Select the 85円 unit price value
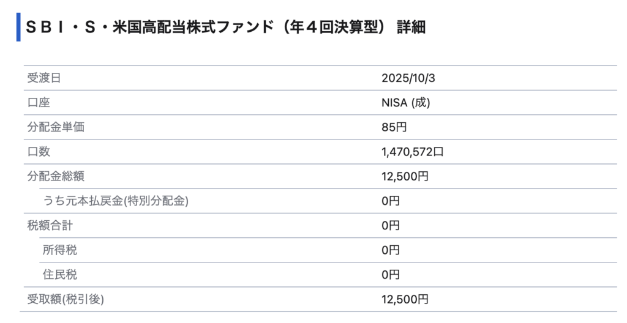The width and height of the screenshot is (627, 323). pos(394,127)
